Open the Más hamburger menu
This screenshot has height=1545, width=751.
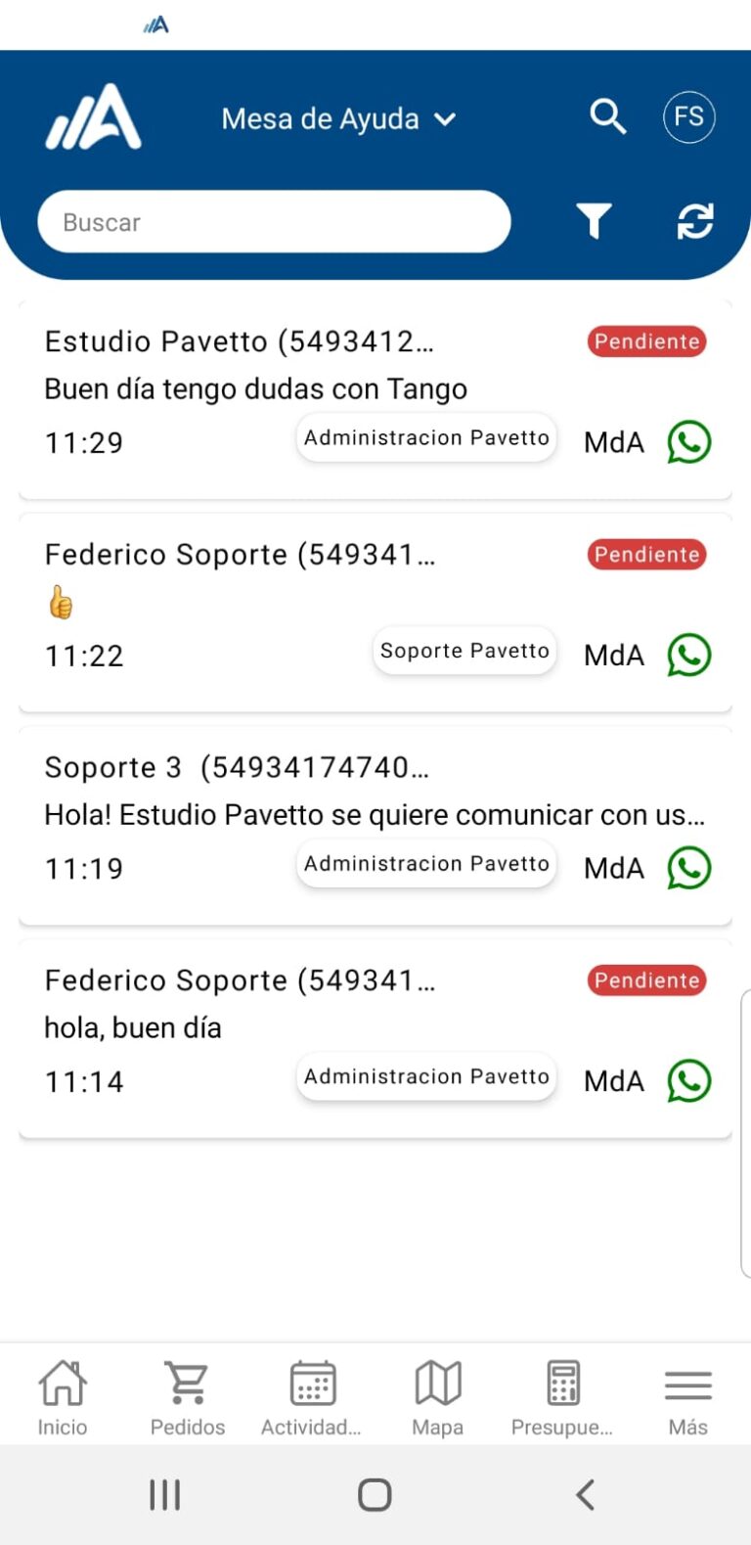687,1397
